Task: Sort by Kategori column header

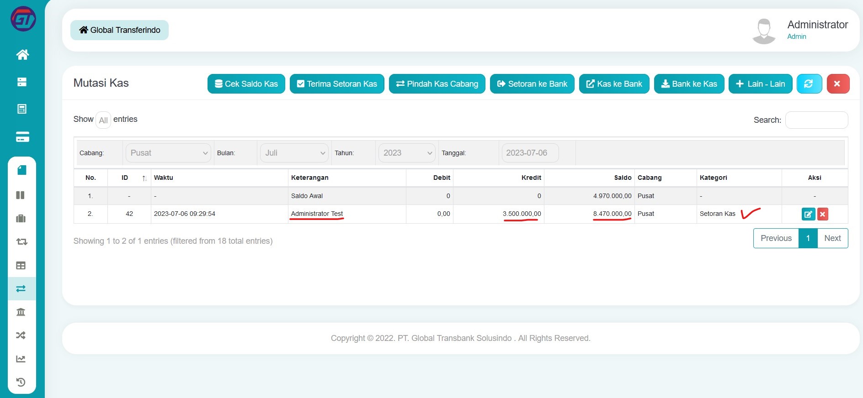Action: coord(739,178)
